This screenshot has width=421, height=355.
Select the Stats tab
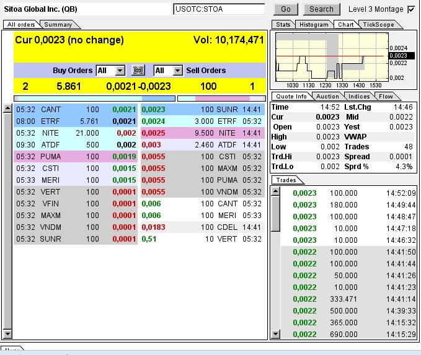tap(283, 25)
